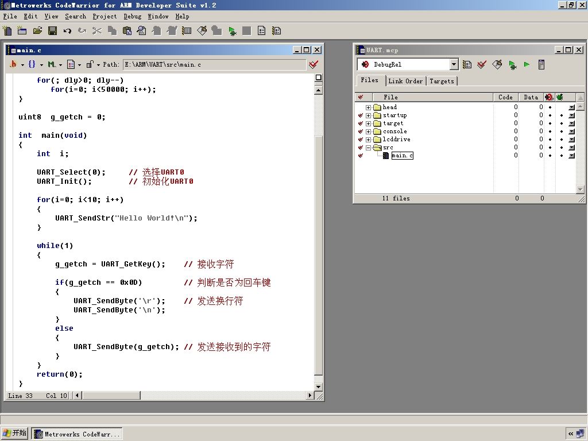Open a file with the folder icon

point(37,31)
